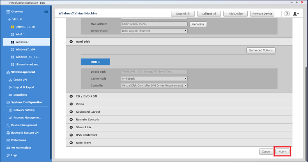Expand the Video section
The width and height of the screenshot is (308, 162).
[71, 104]
